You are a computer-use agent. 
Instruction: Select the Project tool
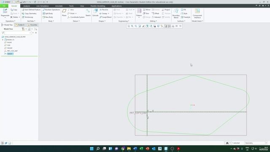166,10
